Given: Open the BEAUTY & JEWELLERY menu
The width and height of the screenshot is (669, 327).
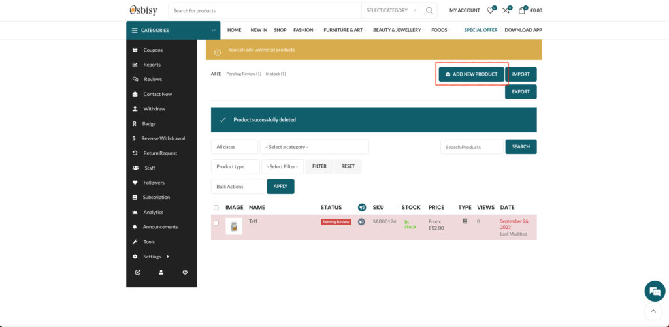Looking at the screenshot, I should [399, 30].
